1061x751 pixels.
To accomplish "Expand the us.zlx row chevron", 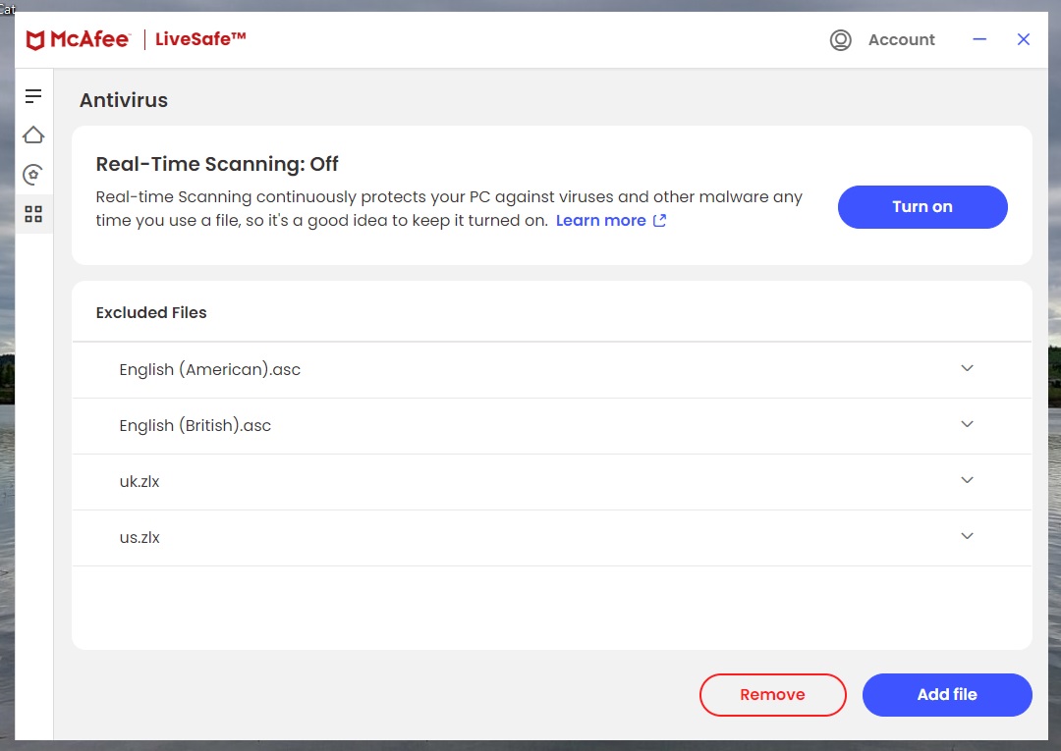I will (967, 537).
